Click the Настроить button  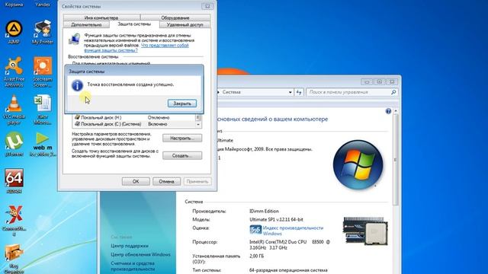point(182,139)
